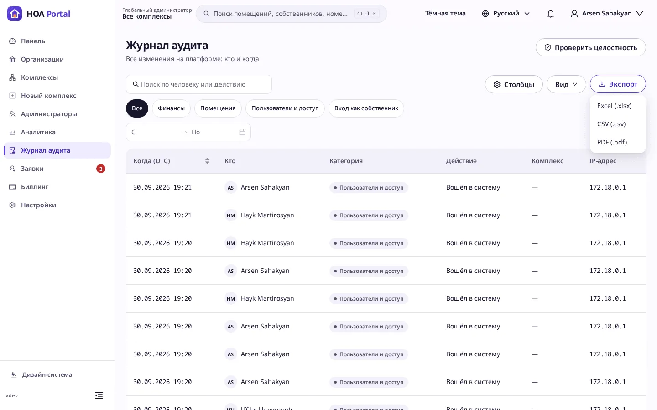This screenshot has width=657, height=410.
Task: Click the Администраторы sidebar icon
Action: 12,114
